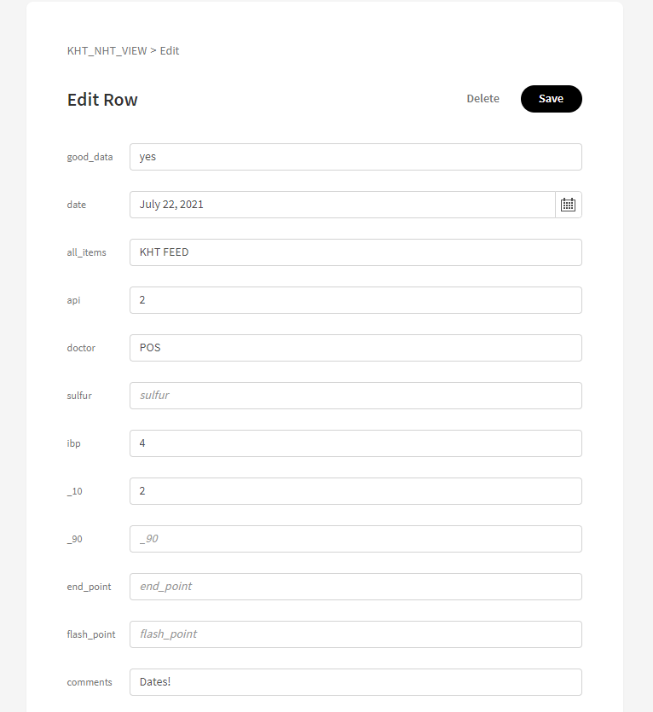Screen dimensions: 653x712
Task: Click the doctor field showing POS
Action: pos(355,348)
